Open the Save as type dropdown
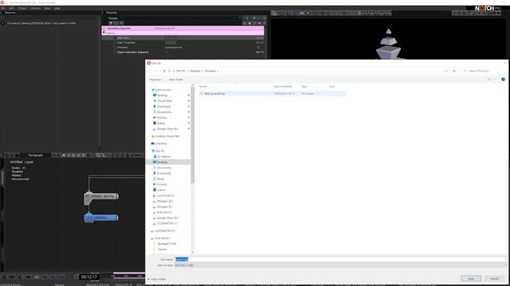 340,265
